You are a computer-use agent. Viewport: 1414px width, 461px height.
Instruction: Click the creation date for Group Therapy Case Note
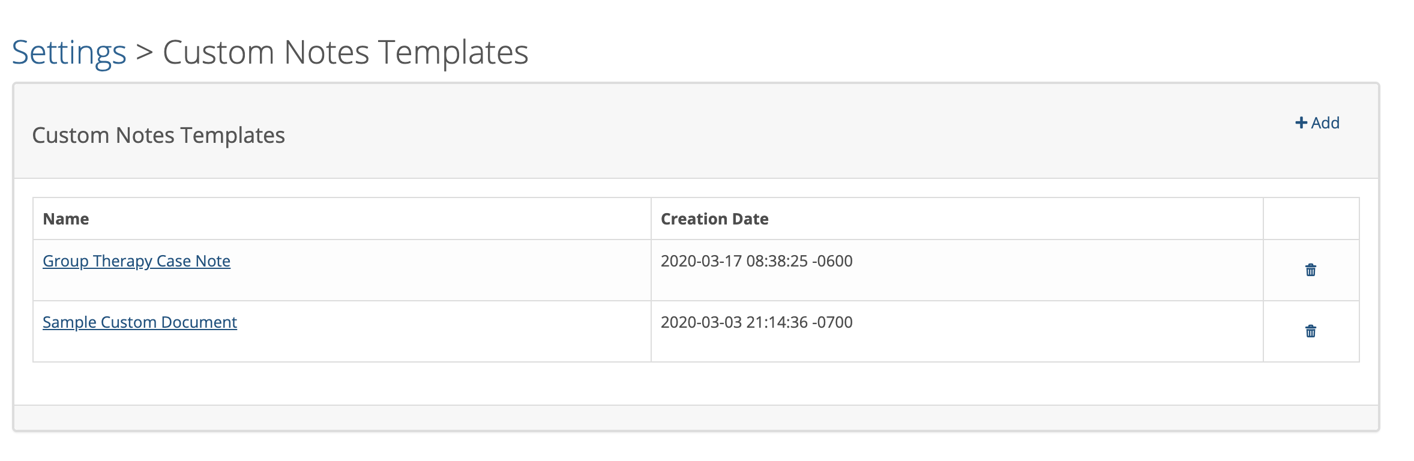(756, 261)
